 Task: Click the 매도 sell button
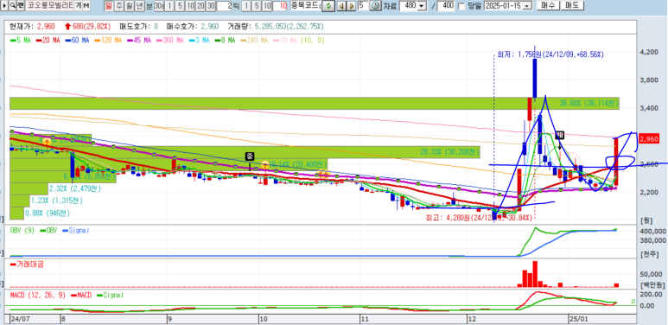(572, 5)
